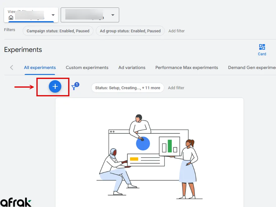Open the Status: Setup, Creating filter chip

click(x=128, y=88)
